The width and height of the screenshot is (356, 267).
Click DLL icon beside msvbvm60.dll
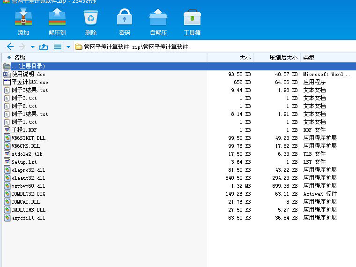pyautogui.click(x=7, y=186)
